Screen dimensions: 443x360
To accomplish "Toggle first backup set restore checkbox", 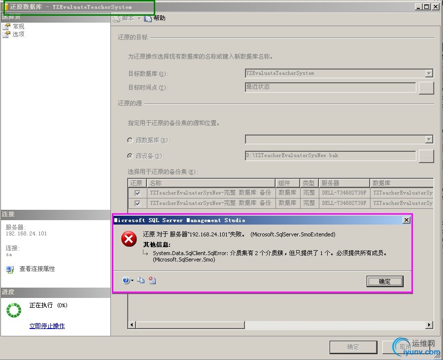I will pyautogui.click(x=137, y=193).
